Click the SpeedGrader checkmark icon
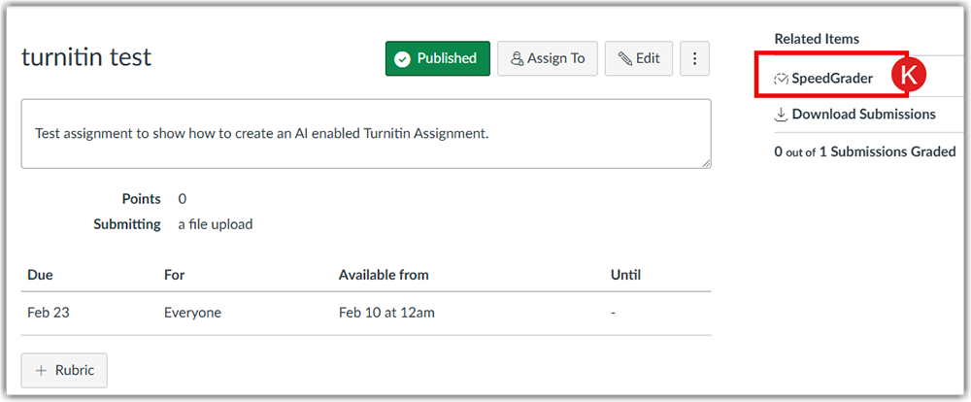The height and width of the screenshot is (402, 971). coord(781,79)
